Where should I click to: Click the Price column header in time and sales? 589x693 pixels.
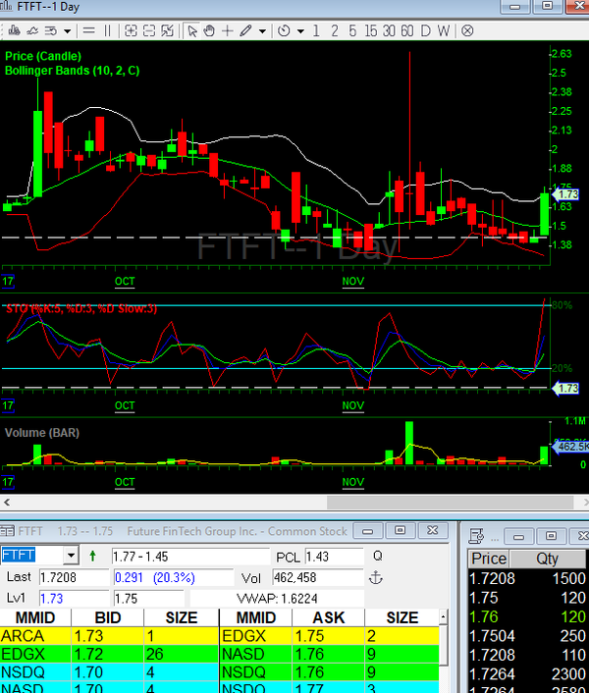pos(490,559)
